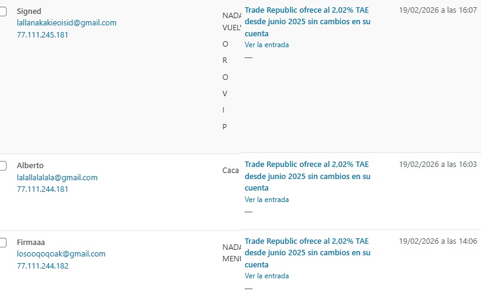The height and width of the screenshot is (294, 481).
Task: Click "Ver la entrada" for Firmaaa's comment
Action: pyautogui.click(x=266, y=276)
